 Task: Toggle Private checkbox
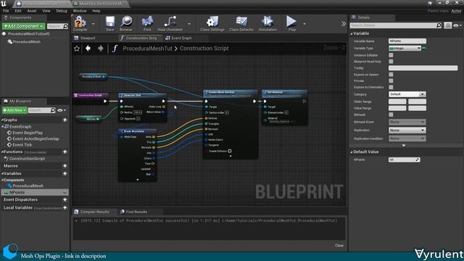[391, 80]
